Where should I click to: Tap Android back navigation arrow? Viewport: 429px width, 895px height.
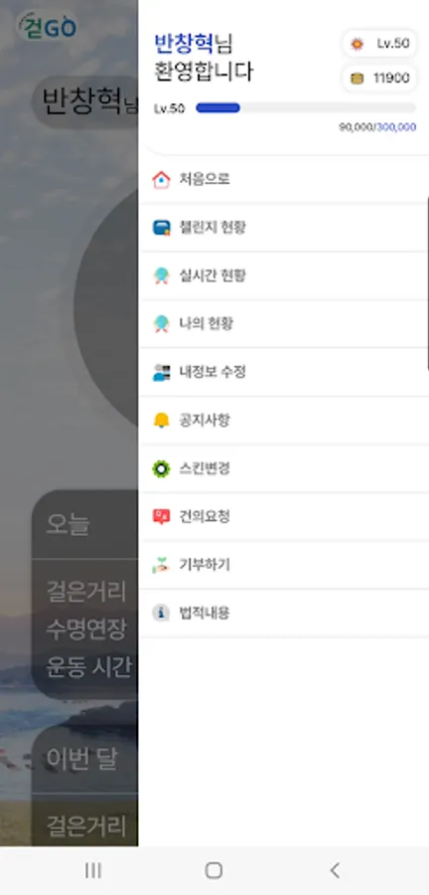click(335, 870)
